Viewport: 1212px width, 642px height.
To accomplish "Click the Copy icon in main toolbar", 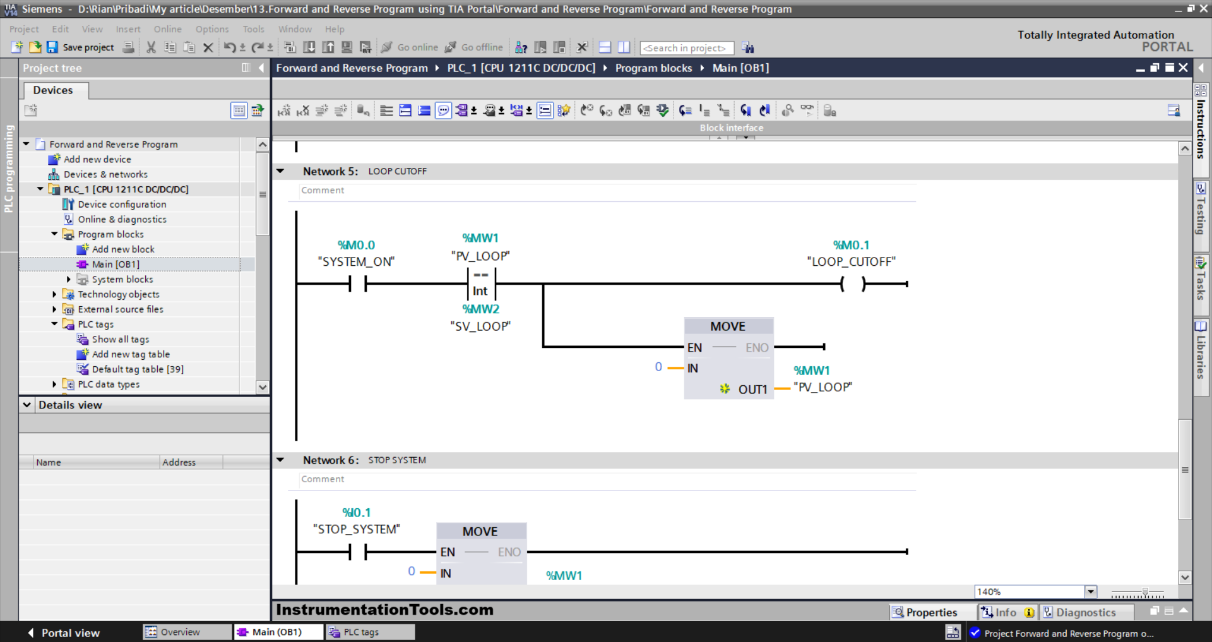I will point(170,47).
